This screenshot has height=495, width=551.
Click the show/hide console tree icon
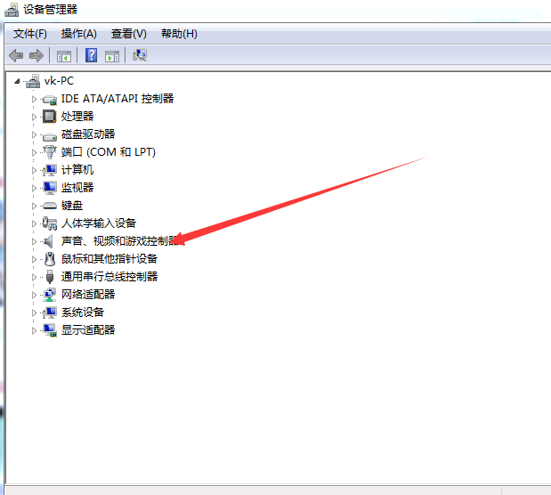click(64, 56)
